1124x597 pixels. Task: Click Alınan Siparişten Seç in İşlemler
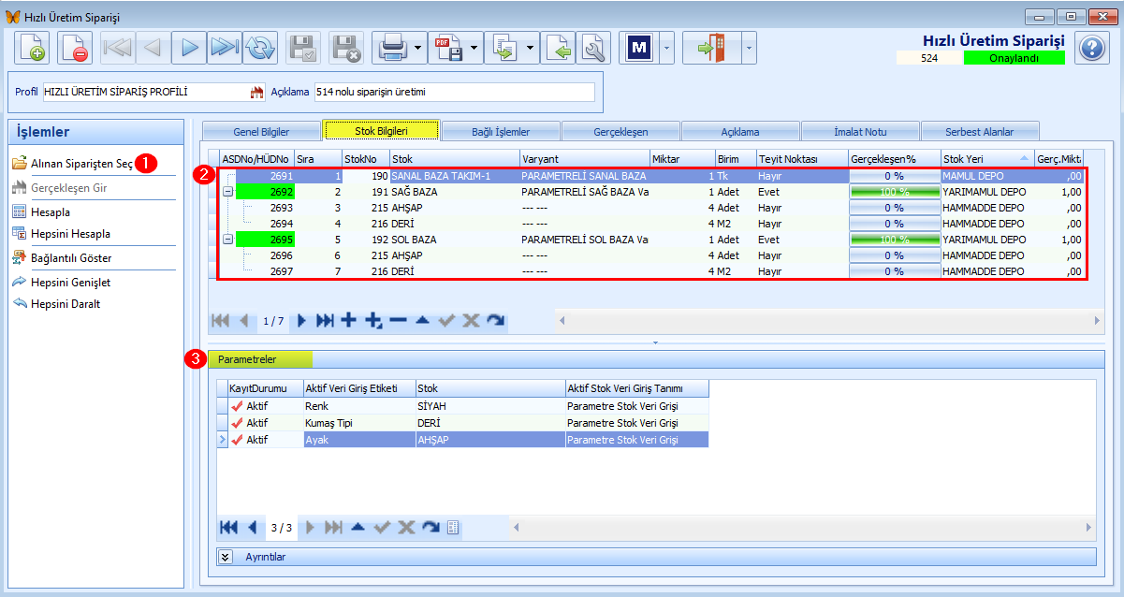(81, 163)
